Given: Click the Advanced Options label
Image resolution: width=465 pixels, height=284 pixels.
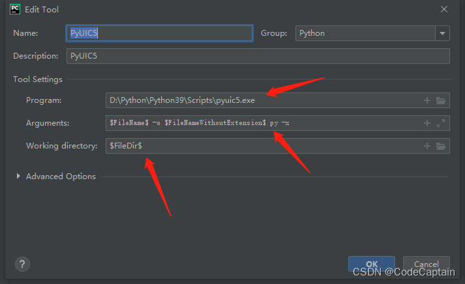Looking at the screenshot, I should 61,177.
